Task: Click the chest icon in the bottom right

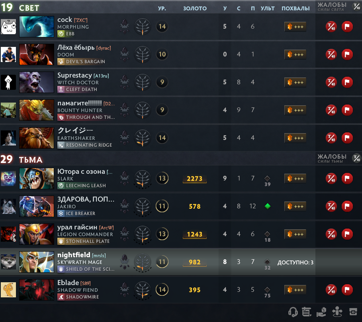Action: click(353, 312)
